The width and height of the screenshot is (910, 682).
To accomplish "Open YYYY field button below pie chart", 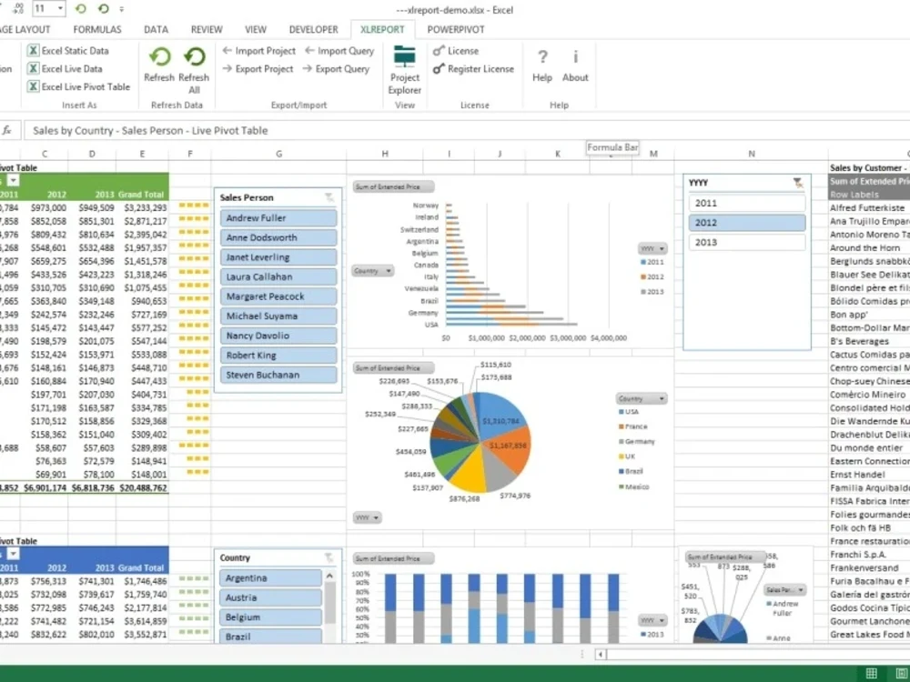I will (x=367, y=517).
